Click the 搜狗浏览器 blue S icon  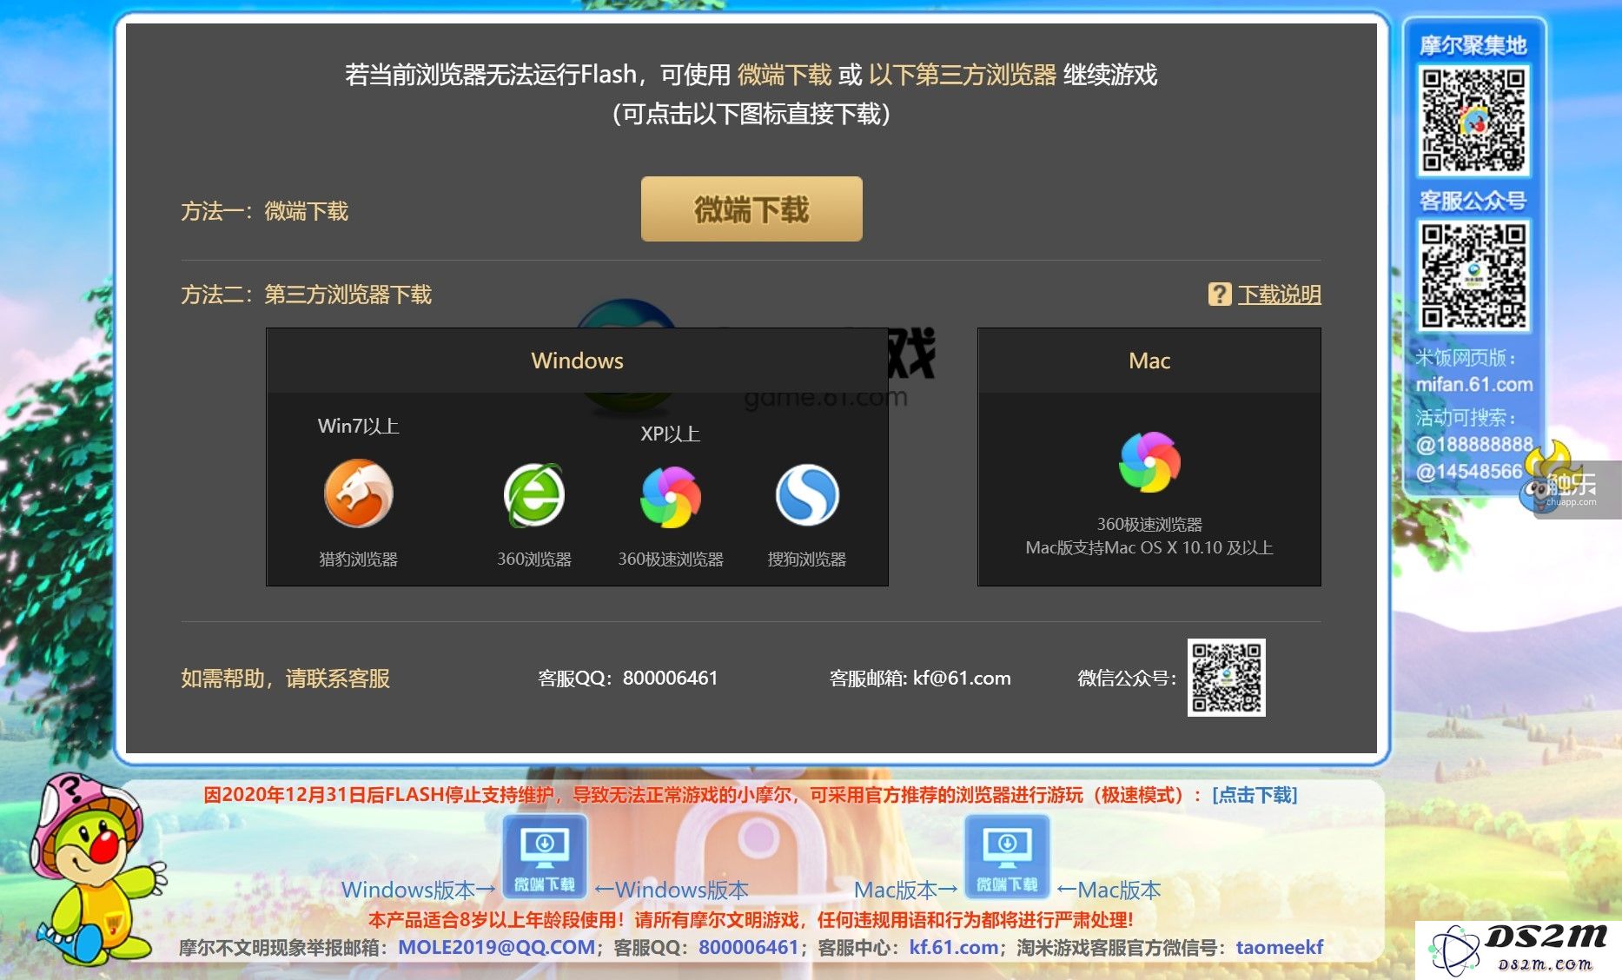807,495
